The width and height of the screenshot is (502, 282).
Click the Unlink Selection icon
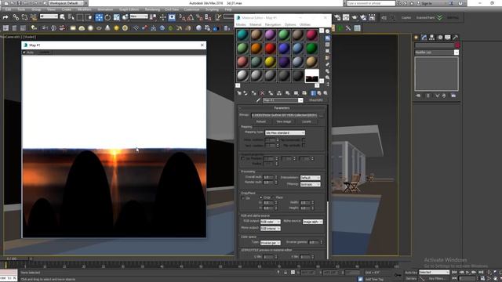click(24, 17)
